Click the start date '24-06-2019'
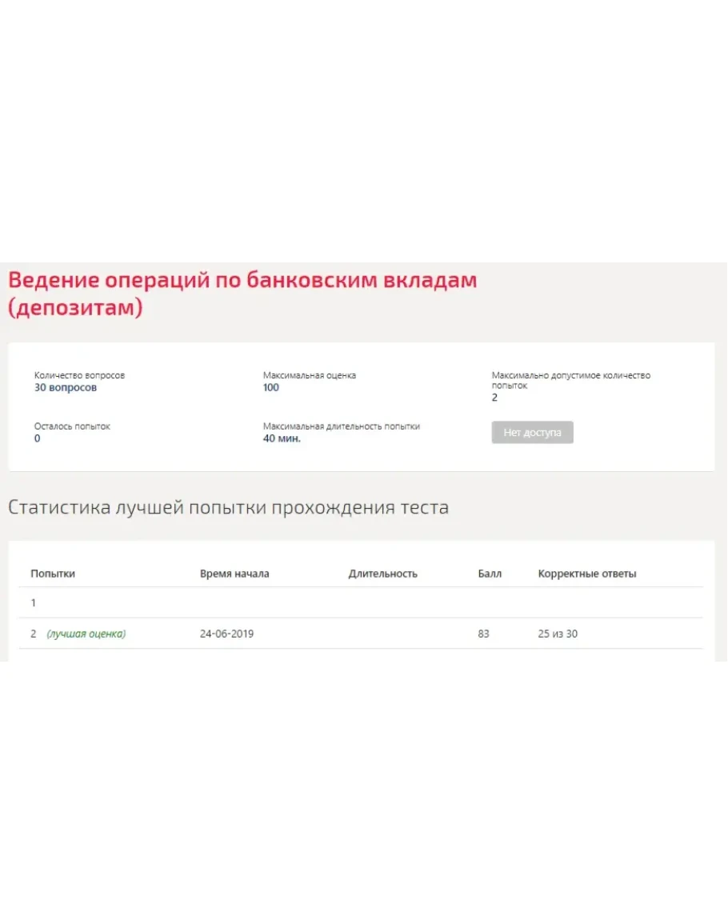The height and width of the screenshot is (924, 728). pos(227,634)
